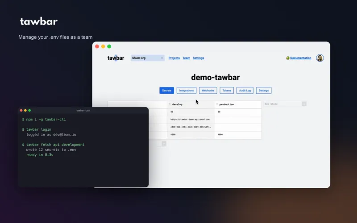The height and width of the screenshot is (223, 357).
Task: Click the add button beside New State field
Action: (x=304, y=104)
